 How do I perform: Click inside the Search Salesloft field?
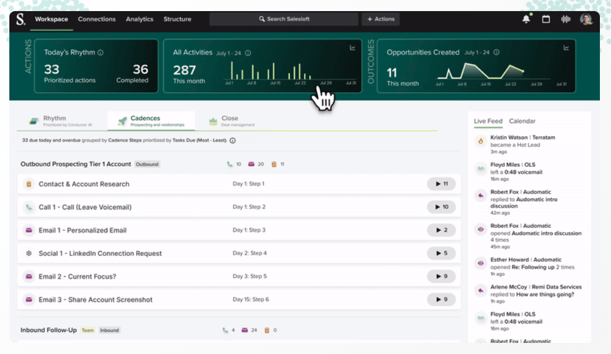(284, 19)
